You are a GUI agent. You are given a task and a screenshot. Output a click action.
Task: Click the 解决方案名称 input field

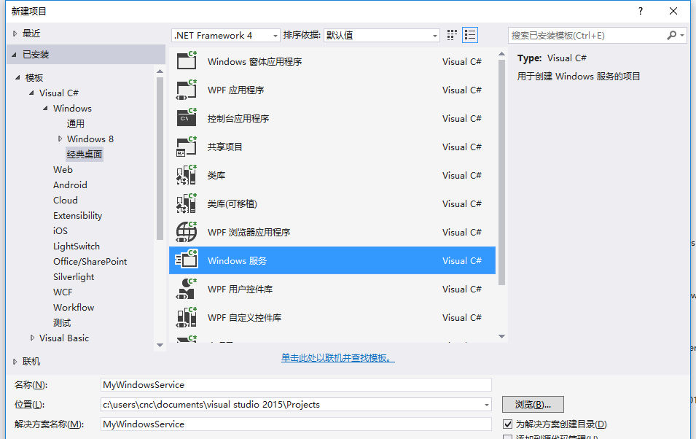[x=296, y=424]
